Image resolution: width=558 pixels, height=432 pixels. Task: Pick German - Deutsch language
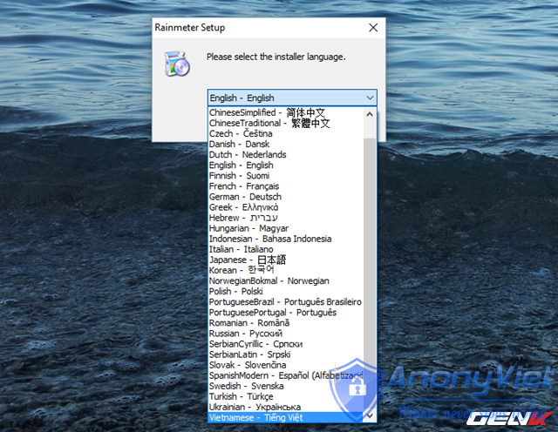point(286,197)
